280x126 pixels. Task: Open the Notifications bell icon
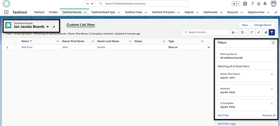[265, 4]
